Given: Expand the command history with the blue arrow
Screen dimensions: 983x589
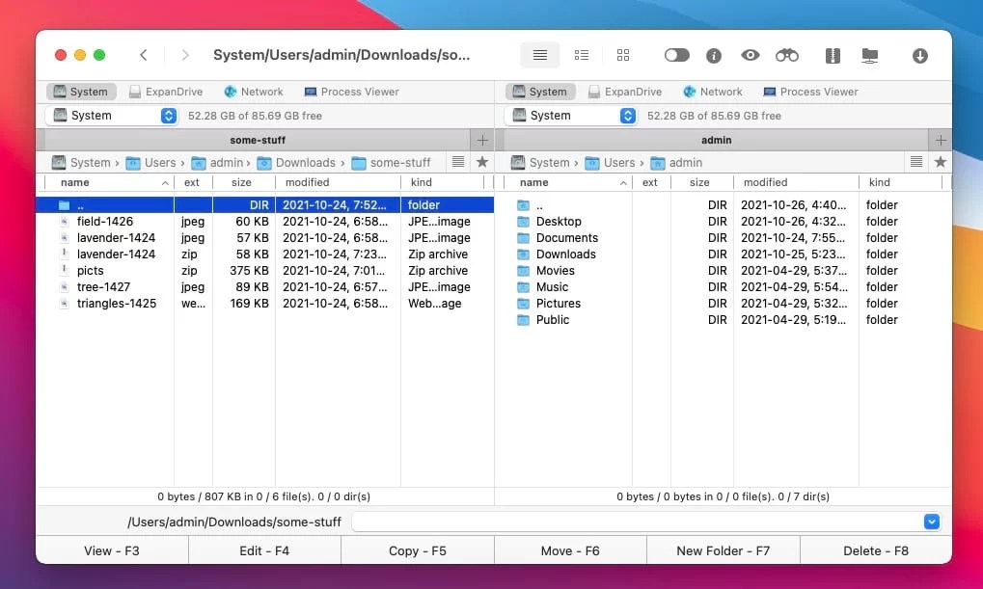Looking at the screenshot, I should pos(931,521).
